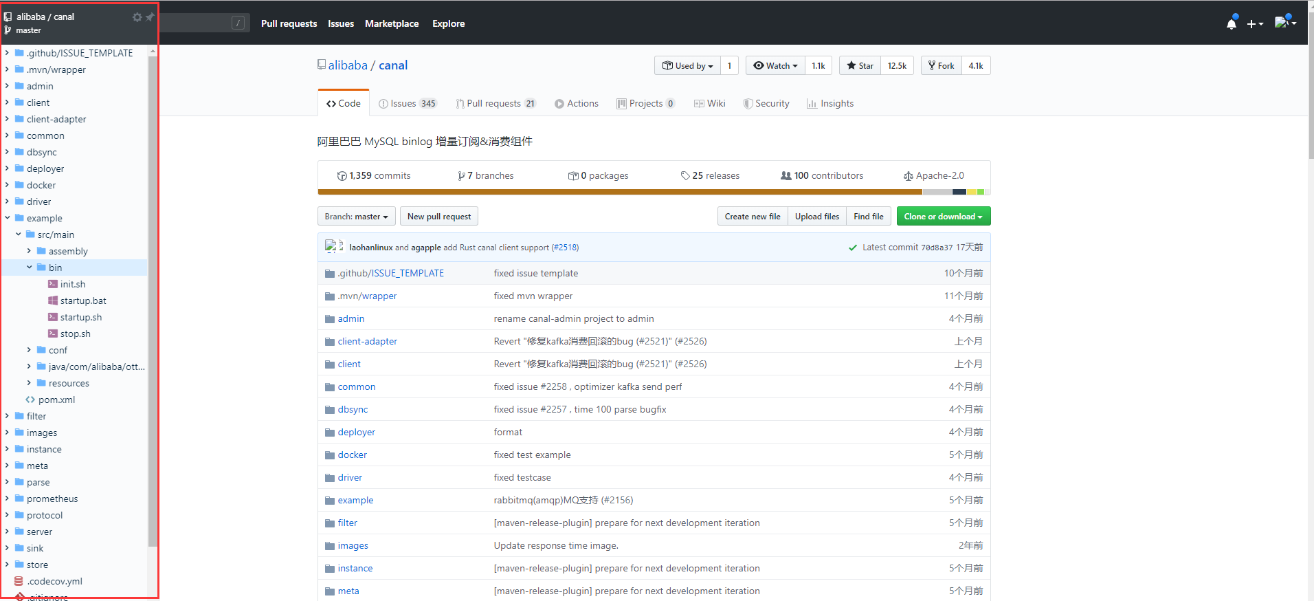Viewport: 1314px width, 601px height.
Task: Click the commits history icon
Action: coord(342,176)
